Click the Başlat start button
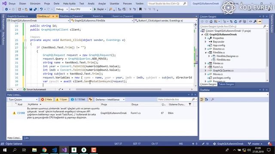 [99, 9]
